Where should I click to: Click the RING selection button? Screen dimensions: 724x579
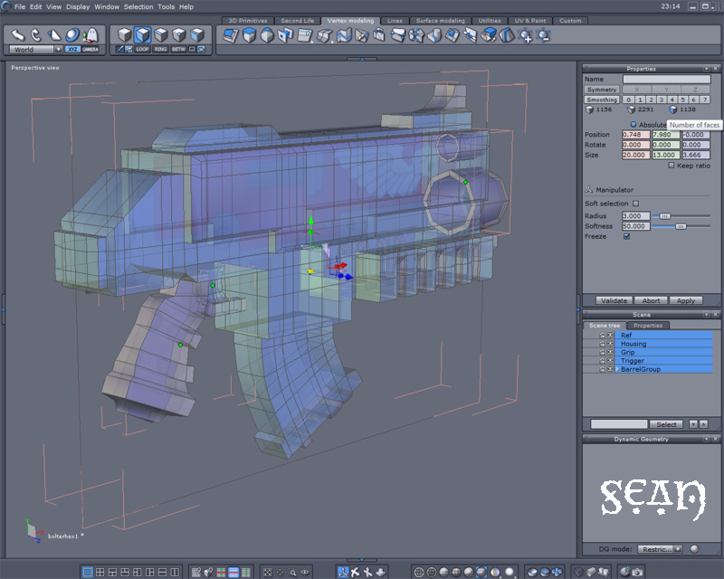pyautogui.click(x=160, y=49)
